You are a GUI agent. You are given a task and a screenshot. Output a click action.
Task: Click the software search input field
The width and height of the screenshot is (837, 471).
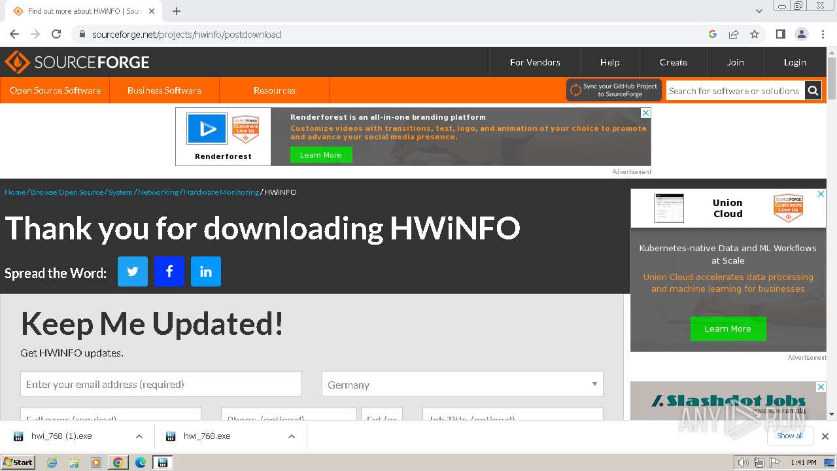pos(735,91)
